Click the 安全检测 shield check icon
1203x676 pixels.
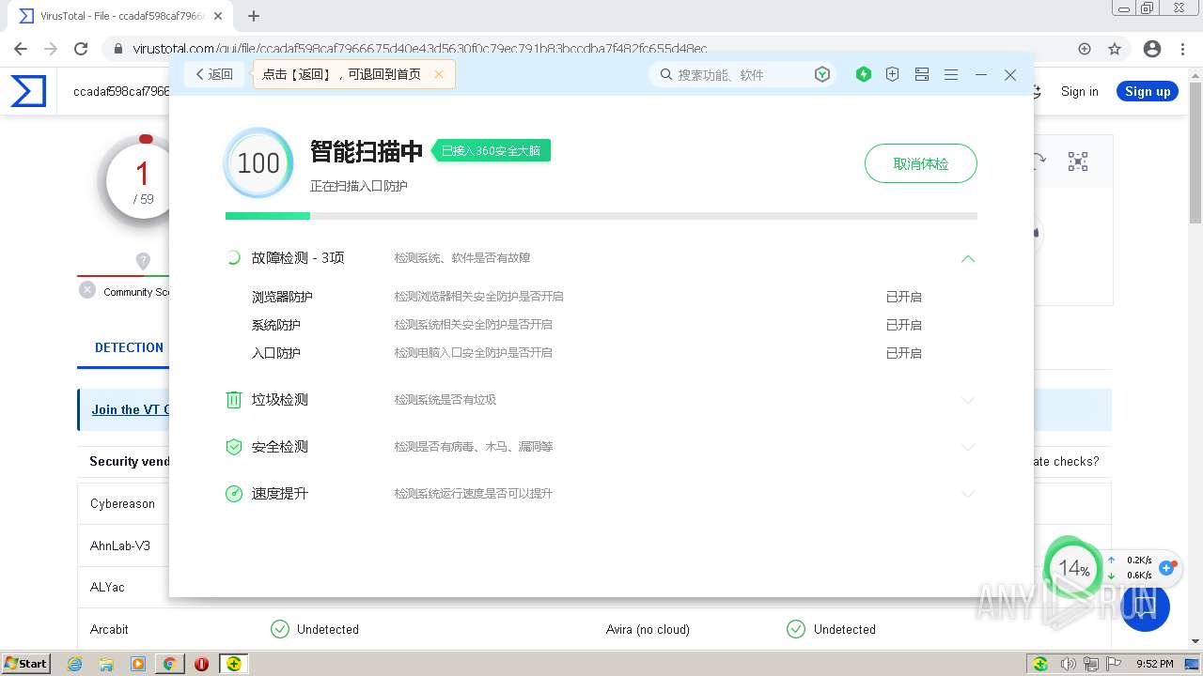point(234,447)
